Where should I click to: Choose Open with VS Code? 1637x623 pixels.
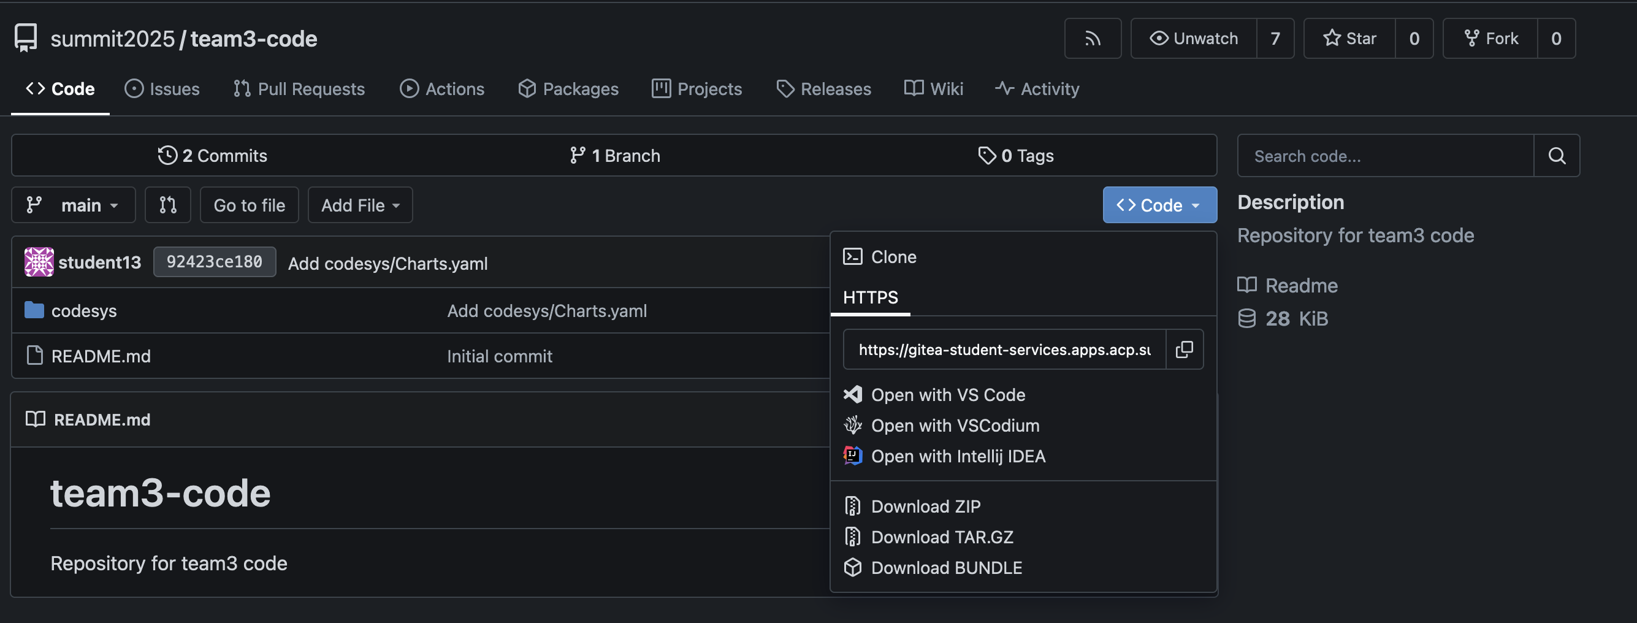coord(948,395)
